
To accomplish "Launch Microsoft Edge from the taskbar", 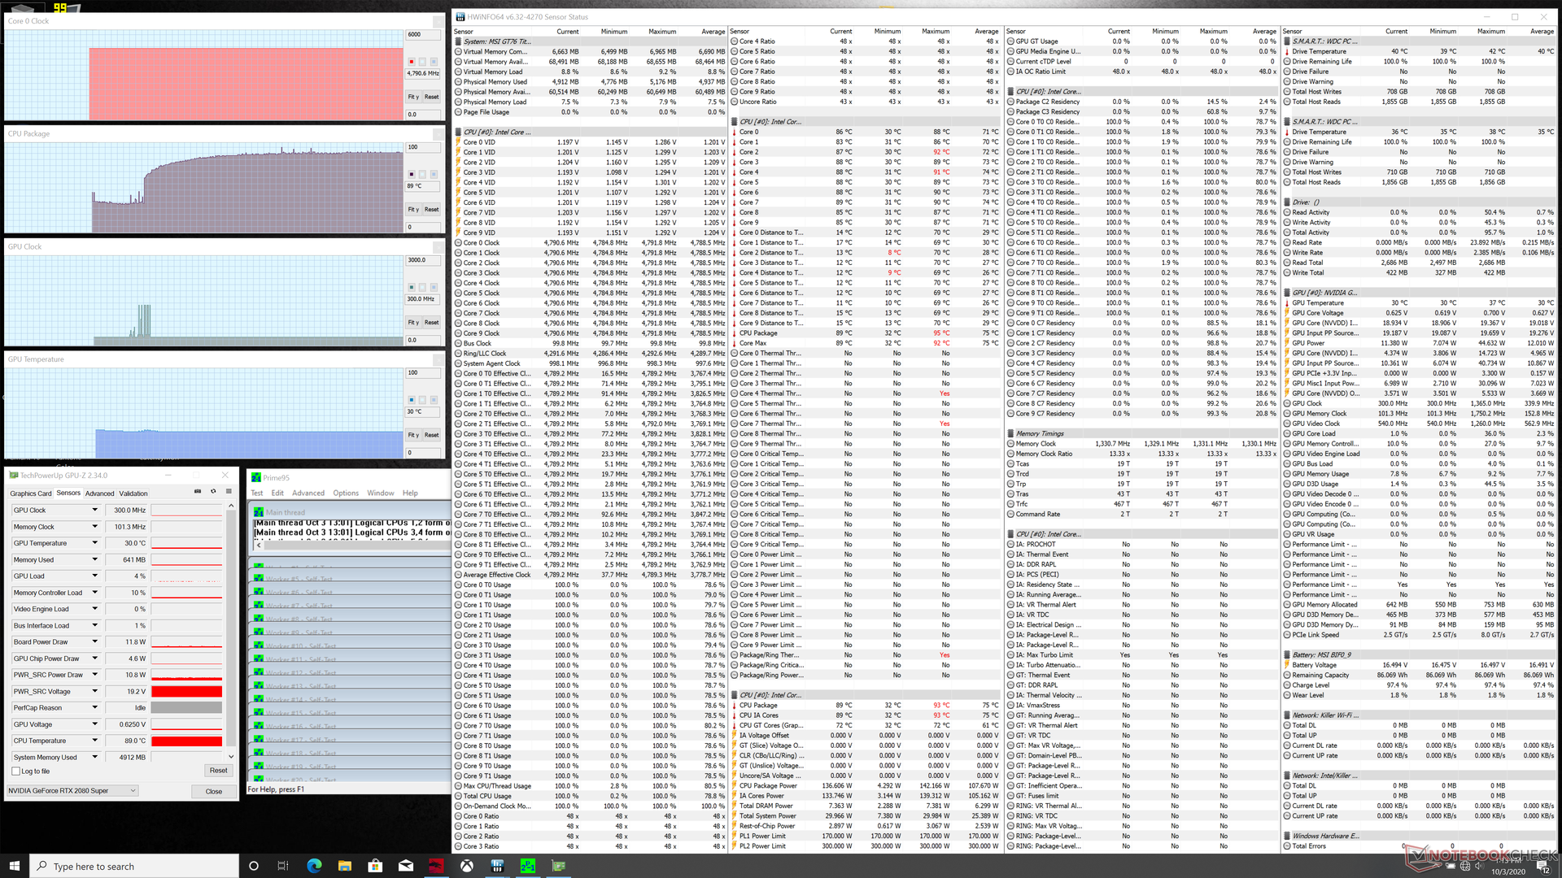I will 314,866.
